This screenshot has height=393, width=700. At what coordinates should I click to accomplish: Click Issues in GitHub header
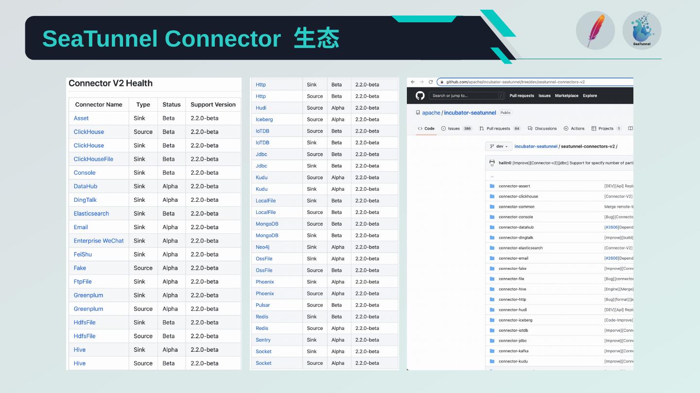[x=544, y=96]
